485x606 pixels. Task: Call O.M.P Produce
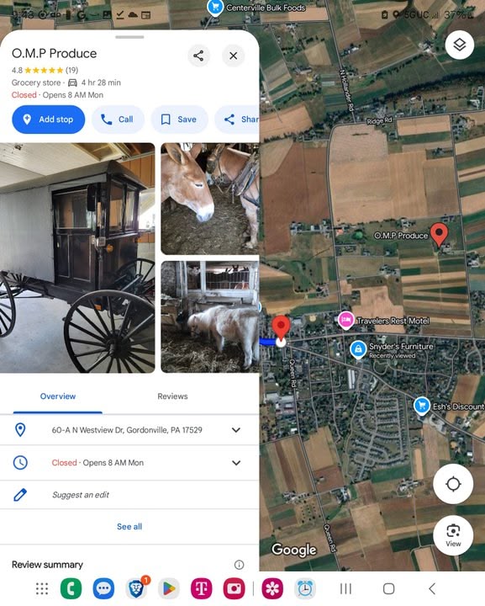[118, 120]
